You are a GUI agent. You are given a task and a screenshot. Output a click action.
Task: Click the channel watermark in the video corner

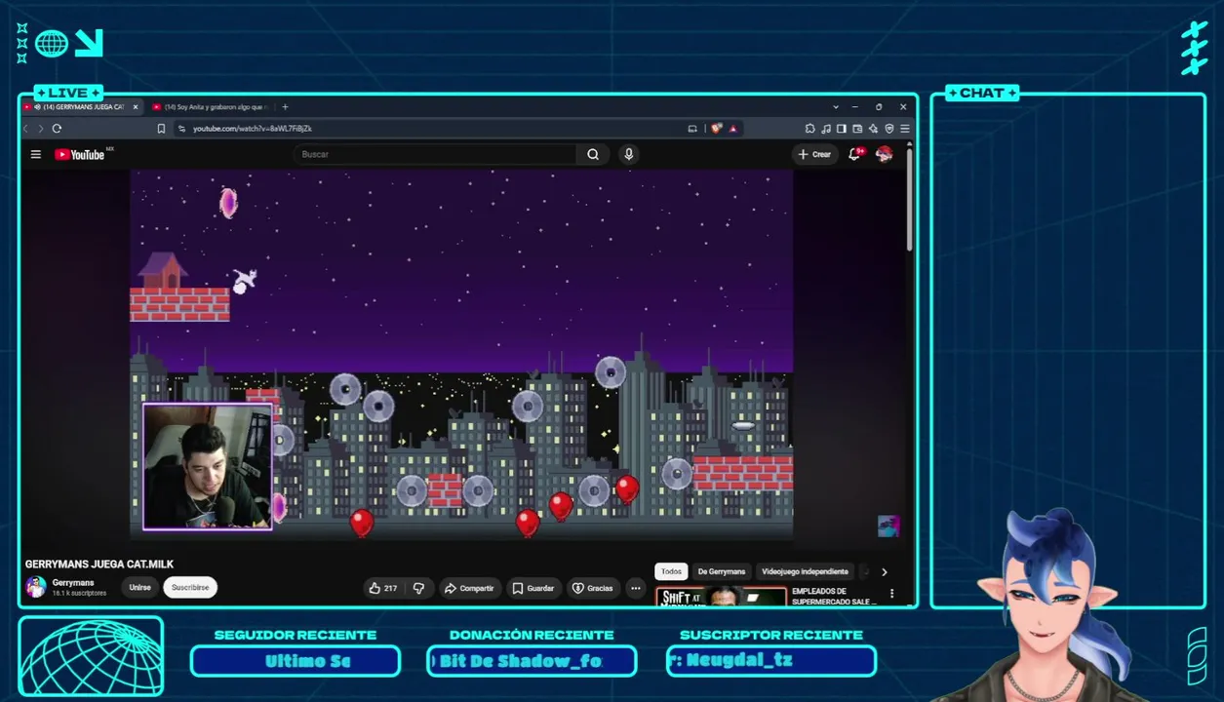888,526
